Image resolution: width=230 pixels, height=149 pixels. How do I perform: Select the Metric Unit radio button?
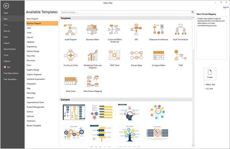click(204, 84)
